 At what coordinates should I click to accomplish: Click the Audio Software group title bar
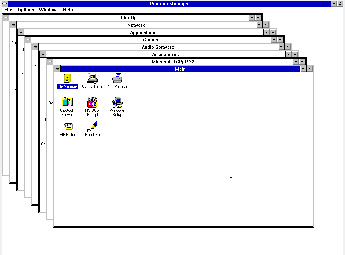(x=158, y=47)
